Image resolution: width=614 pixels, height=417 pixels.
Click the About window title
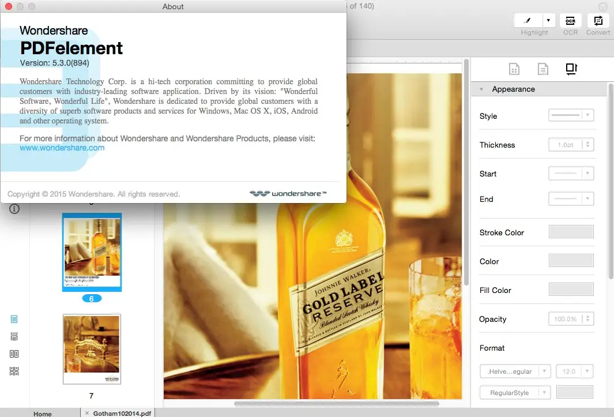tap(173, 6)
